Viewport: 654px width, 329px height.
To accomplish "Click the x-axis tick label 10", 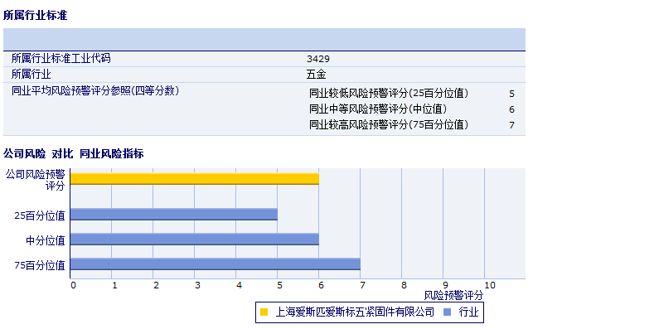I will (x=490, y=285).
